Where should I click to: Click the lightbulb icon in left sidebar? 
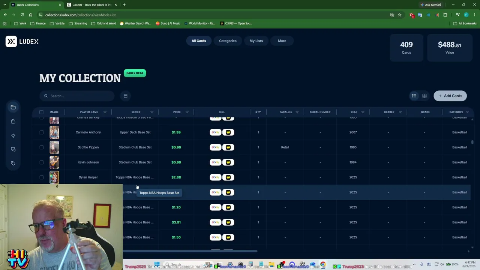click(13, 135)
